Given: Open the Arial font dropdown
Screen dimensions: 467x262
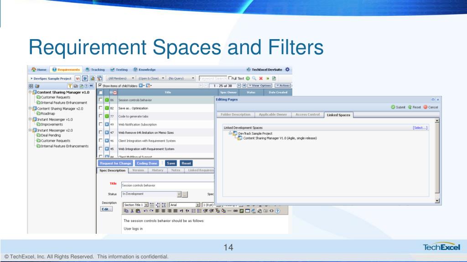Looking at the screenshot, I should [x=197, y=205].
